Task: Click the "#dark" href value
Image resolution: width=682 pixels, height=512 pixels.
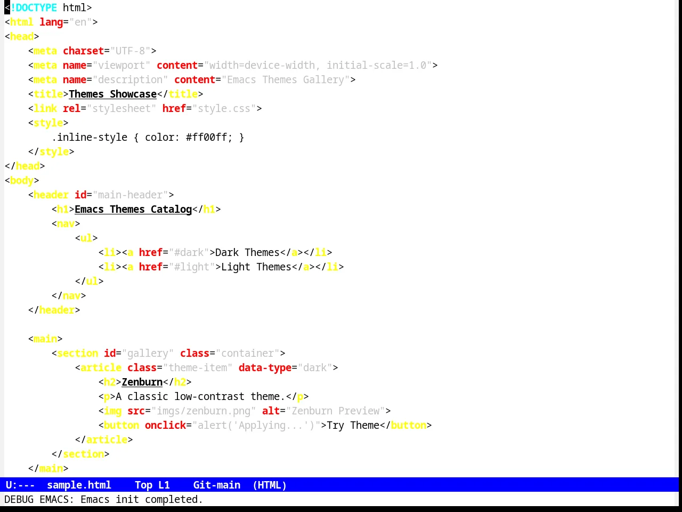Action: tap(189, 252)
